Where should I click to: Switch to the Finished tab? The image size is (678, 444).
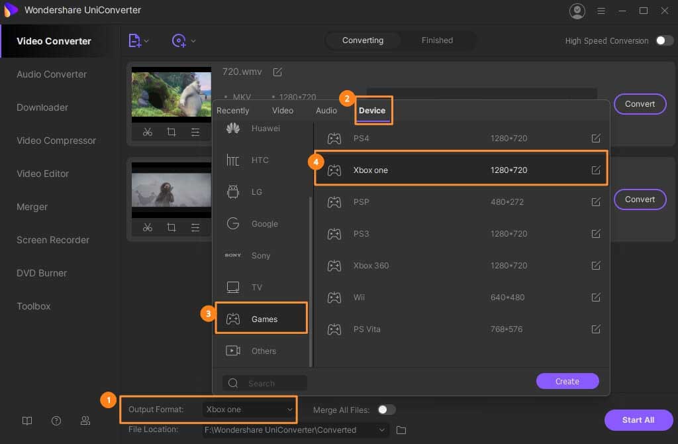click(x=437, y=40)
